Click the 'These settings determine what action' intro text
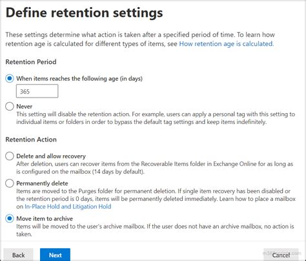Screen dimensions: 306x261 coord(140,39)
